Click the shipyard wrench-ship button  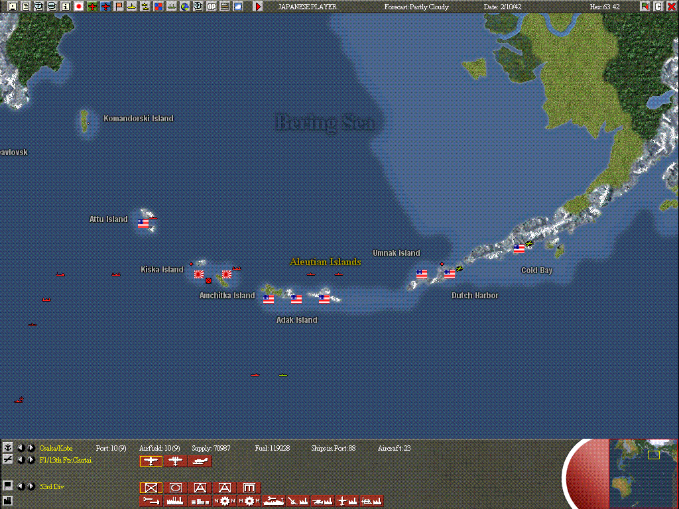(274, 501)
